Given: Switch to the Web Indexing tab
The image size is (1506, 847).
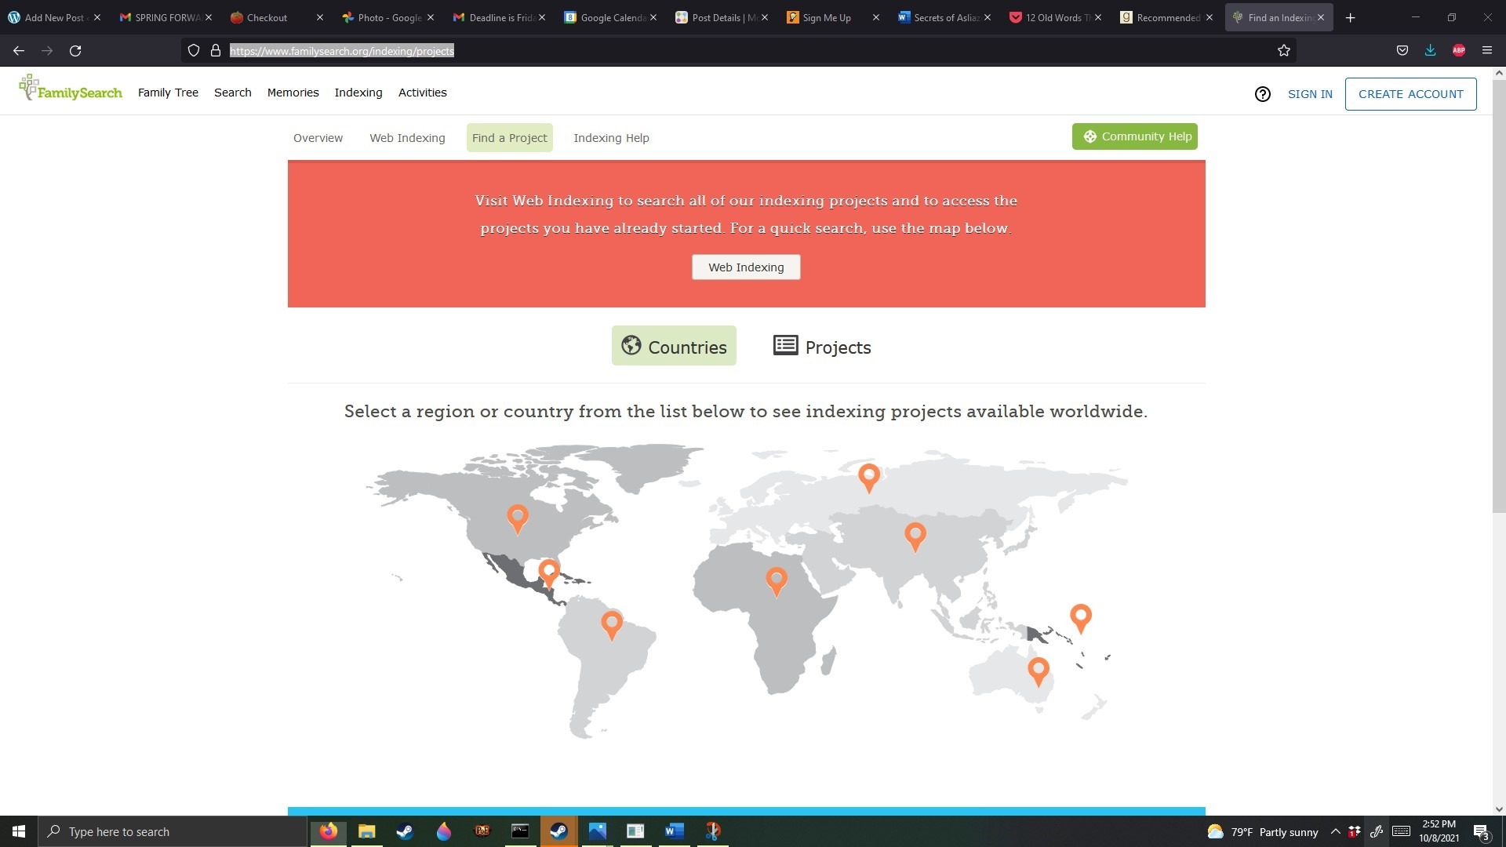Looking at the screenshot, I should (x=407, y=138).
